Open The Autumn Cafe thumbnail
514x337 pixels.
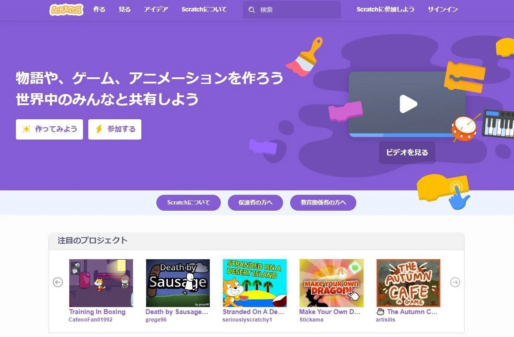coord(408,283)
